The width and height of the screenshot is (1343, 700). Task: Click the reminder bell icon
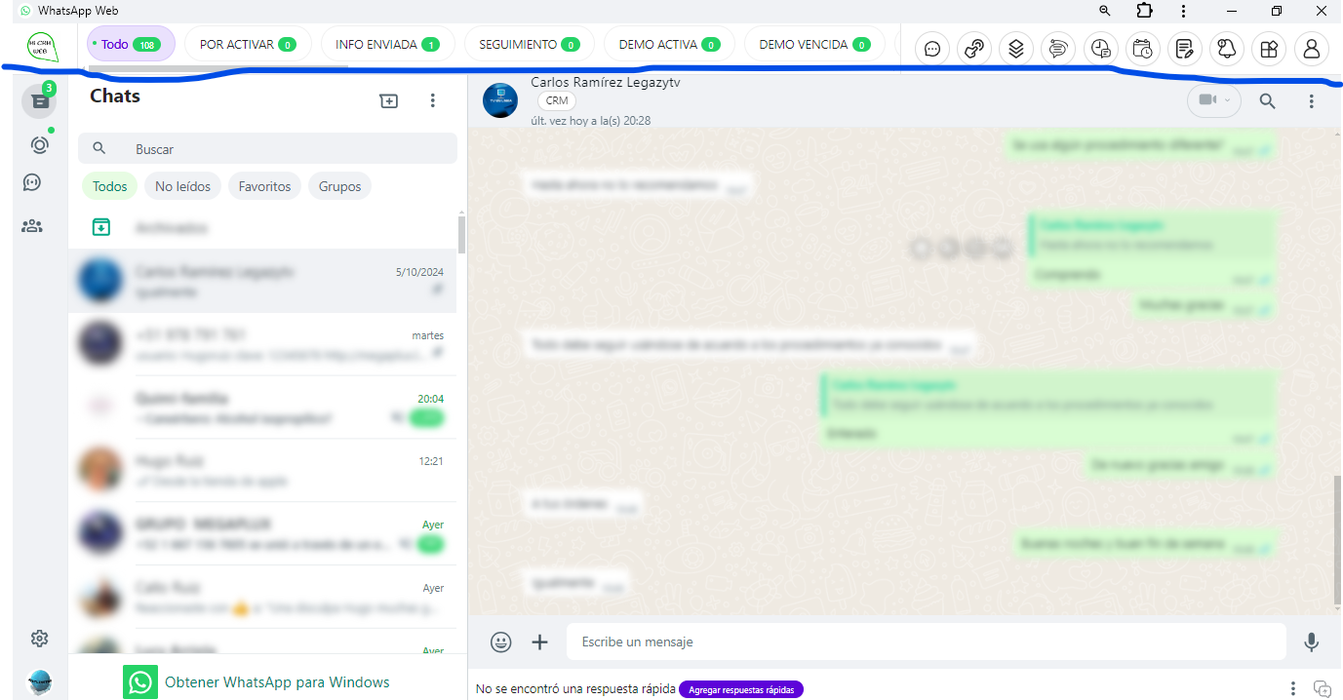pos(1226,48)
